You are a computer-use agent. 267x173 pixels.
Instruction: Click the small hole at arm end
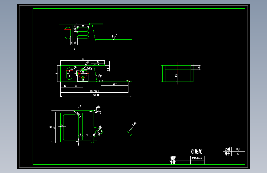pyautogui.click(x=128, y=132)
